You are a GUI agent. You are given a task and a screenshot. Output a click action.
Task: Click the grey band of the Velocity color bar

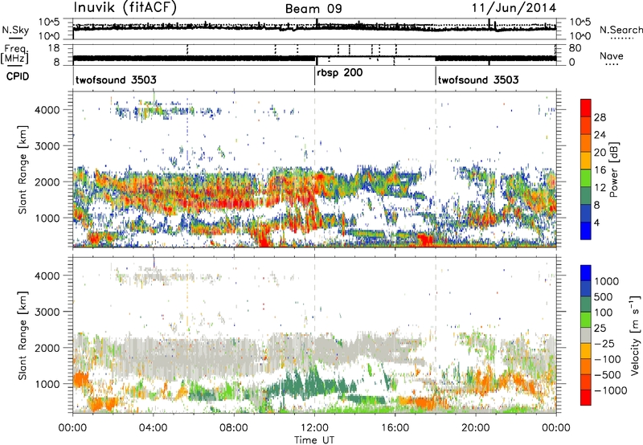(x=586, y=335)
